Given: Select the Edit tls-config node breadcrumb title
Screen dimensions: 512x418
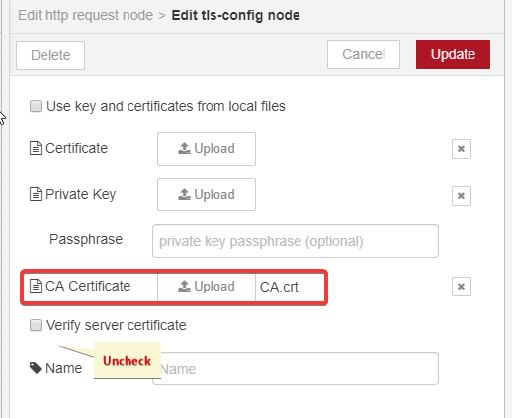Looking at the screenshot, I should click(x=235, y=15).
